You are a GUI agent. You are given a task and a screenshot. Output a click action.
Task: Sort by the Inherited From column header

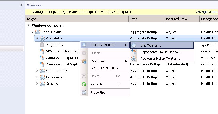coord(182,19)
